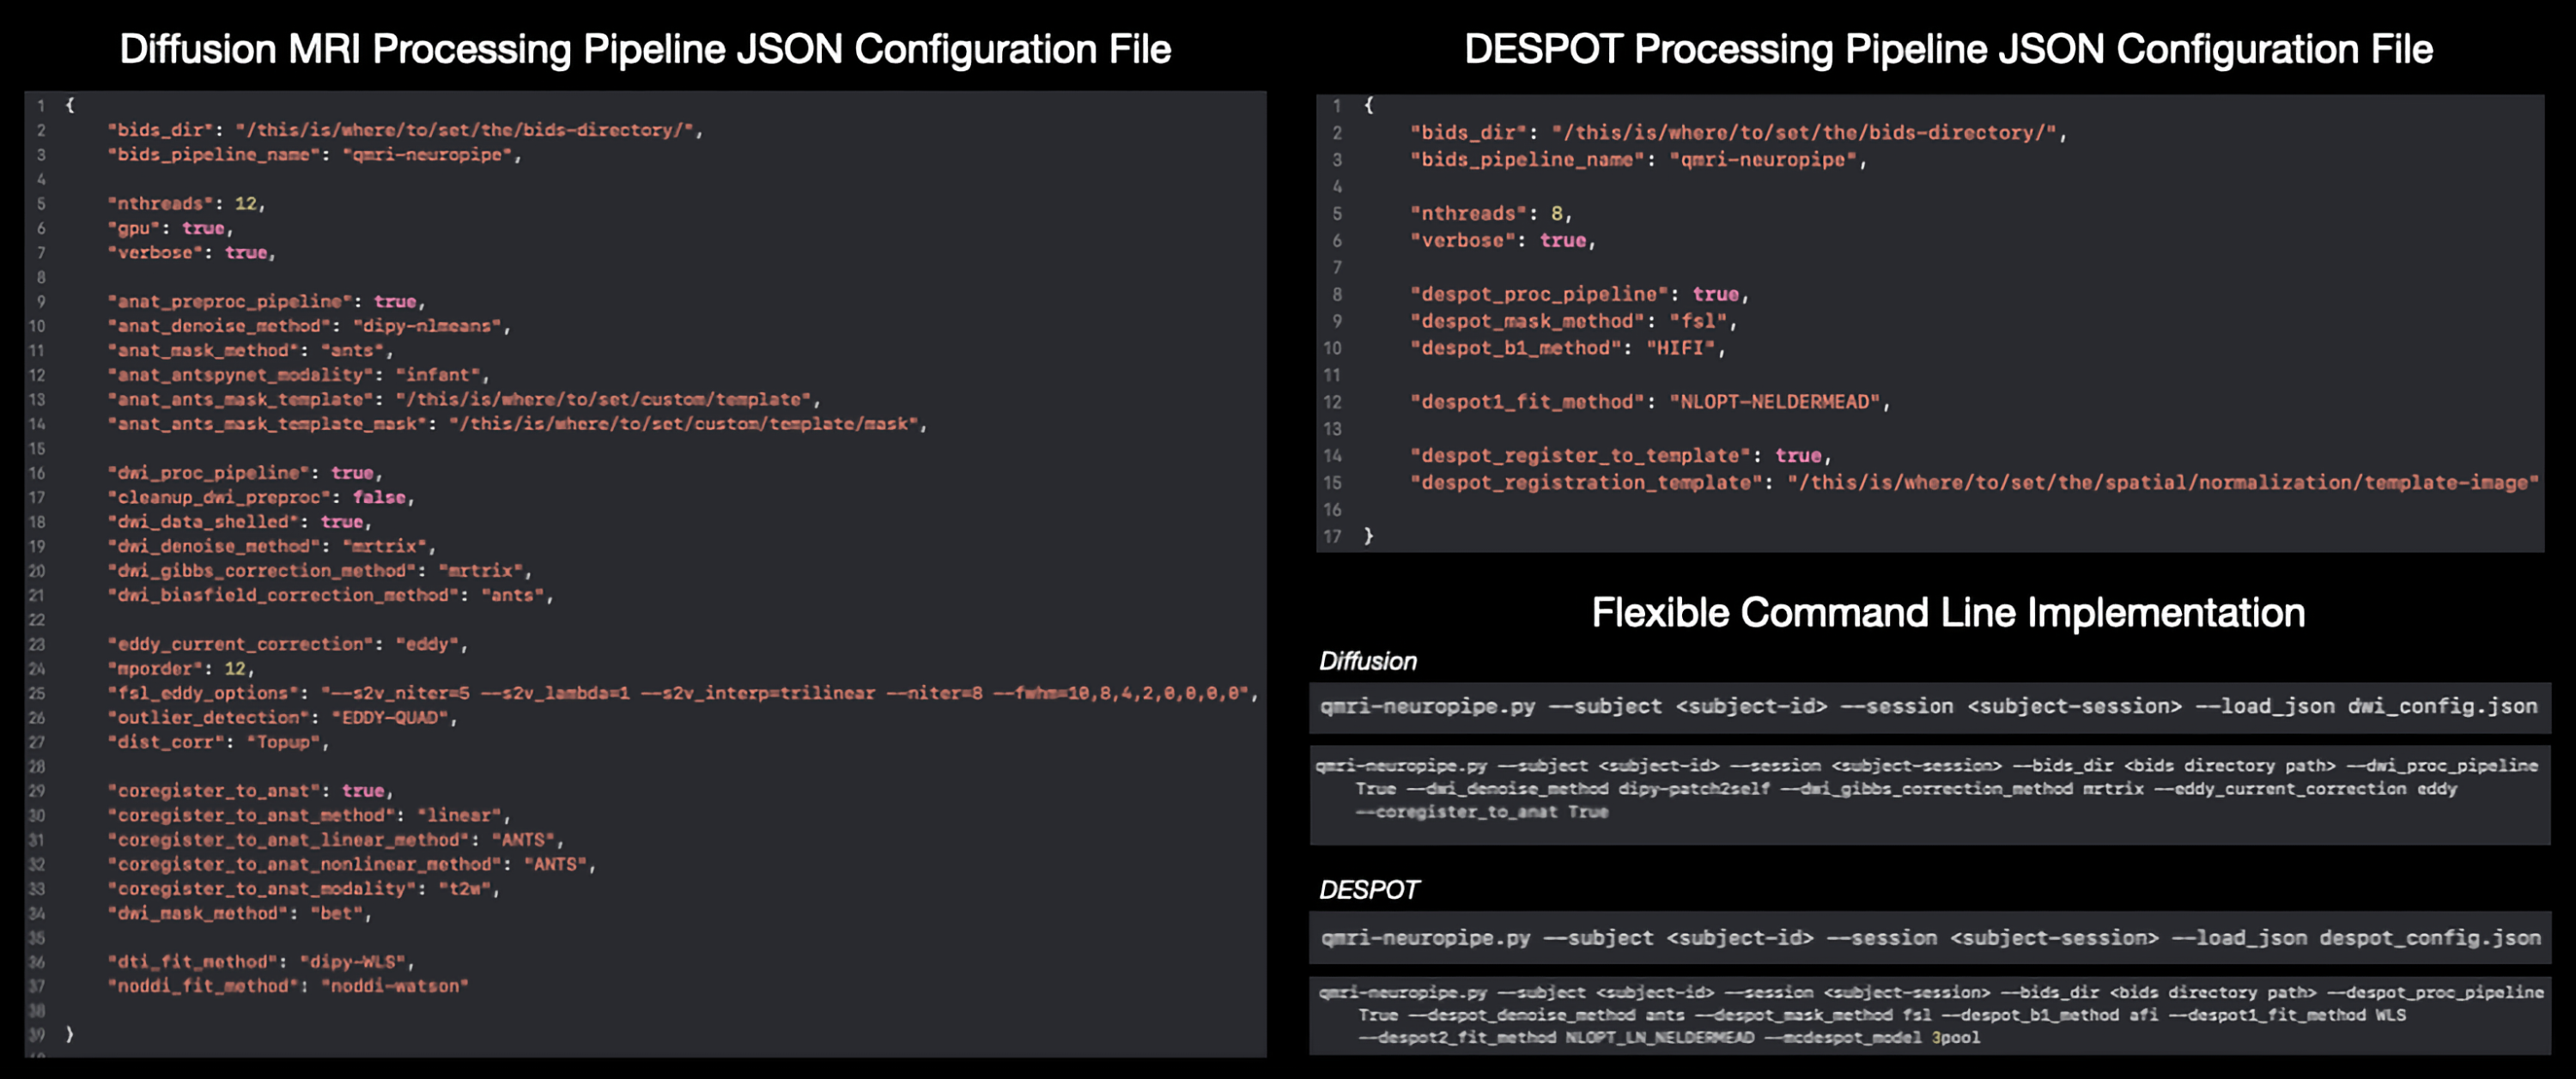This screenshot has width=2576, height=1079.
Task: Click the Flexible Command Line Implementation heading
Action: 1947,612
